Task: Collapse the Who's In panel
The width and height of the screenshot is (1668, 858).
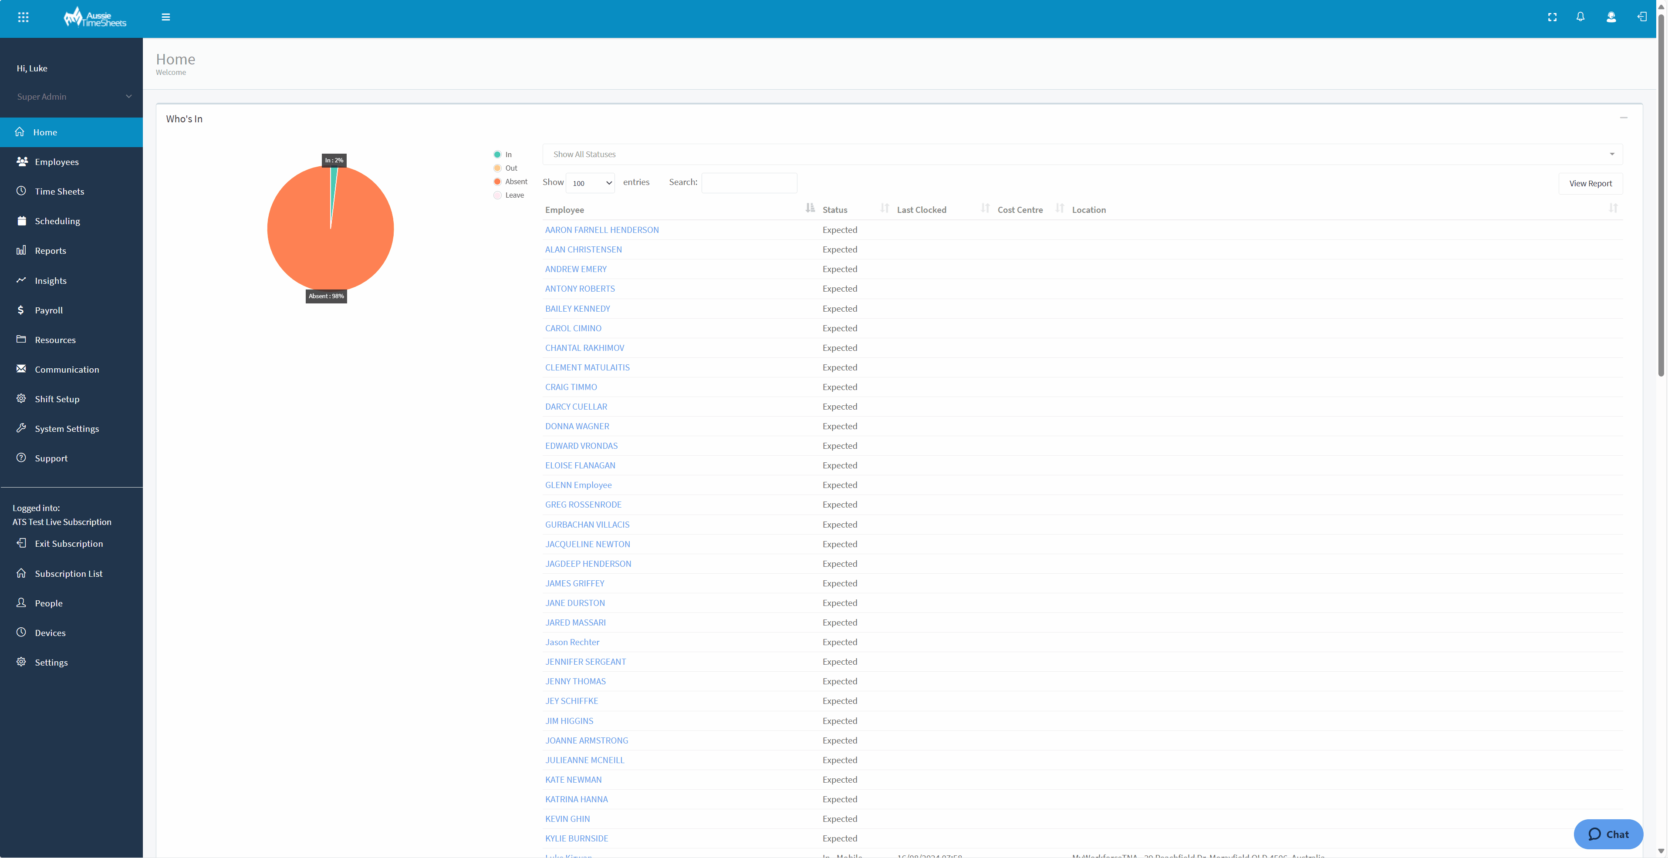Action: [x=1623, y=118]
